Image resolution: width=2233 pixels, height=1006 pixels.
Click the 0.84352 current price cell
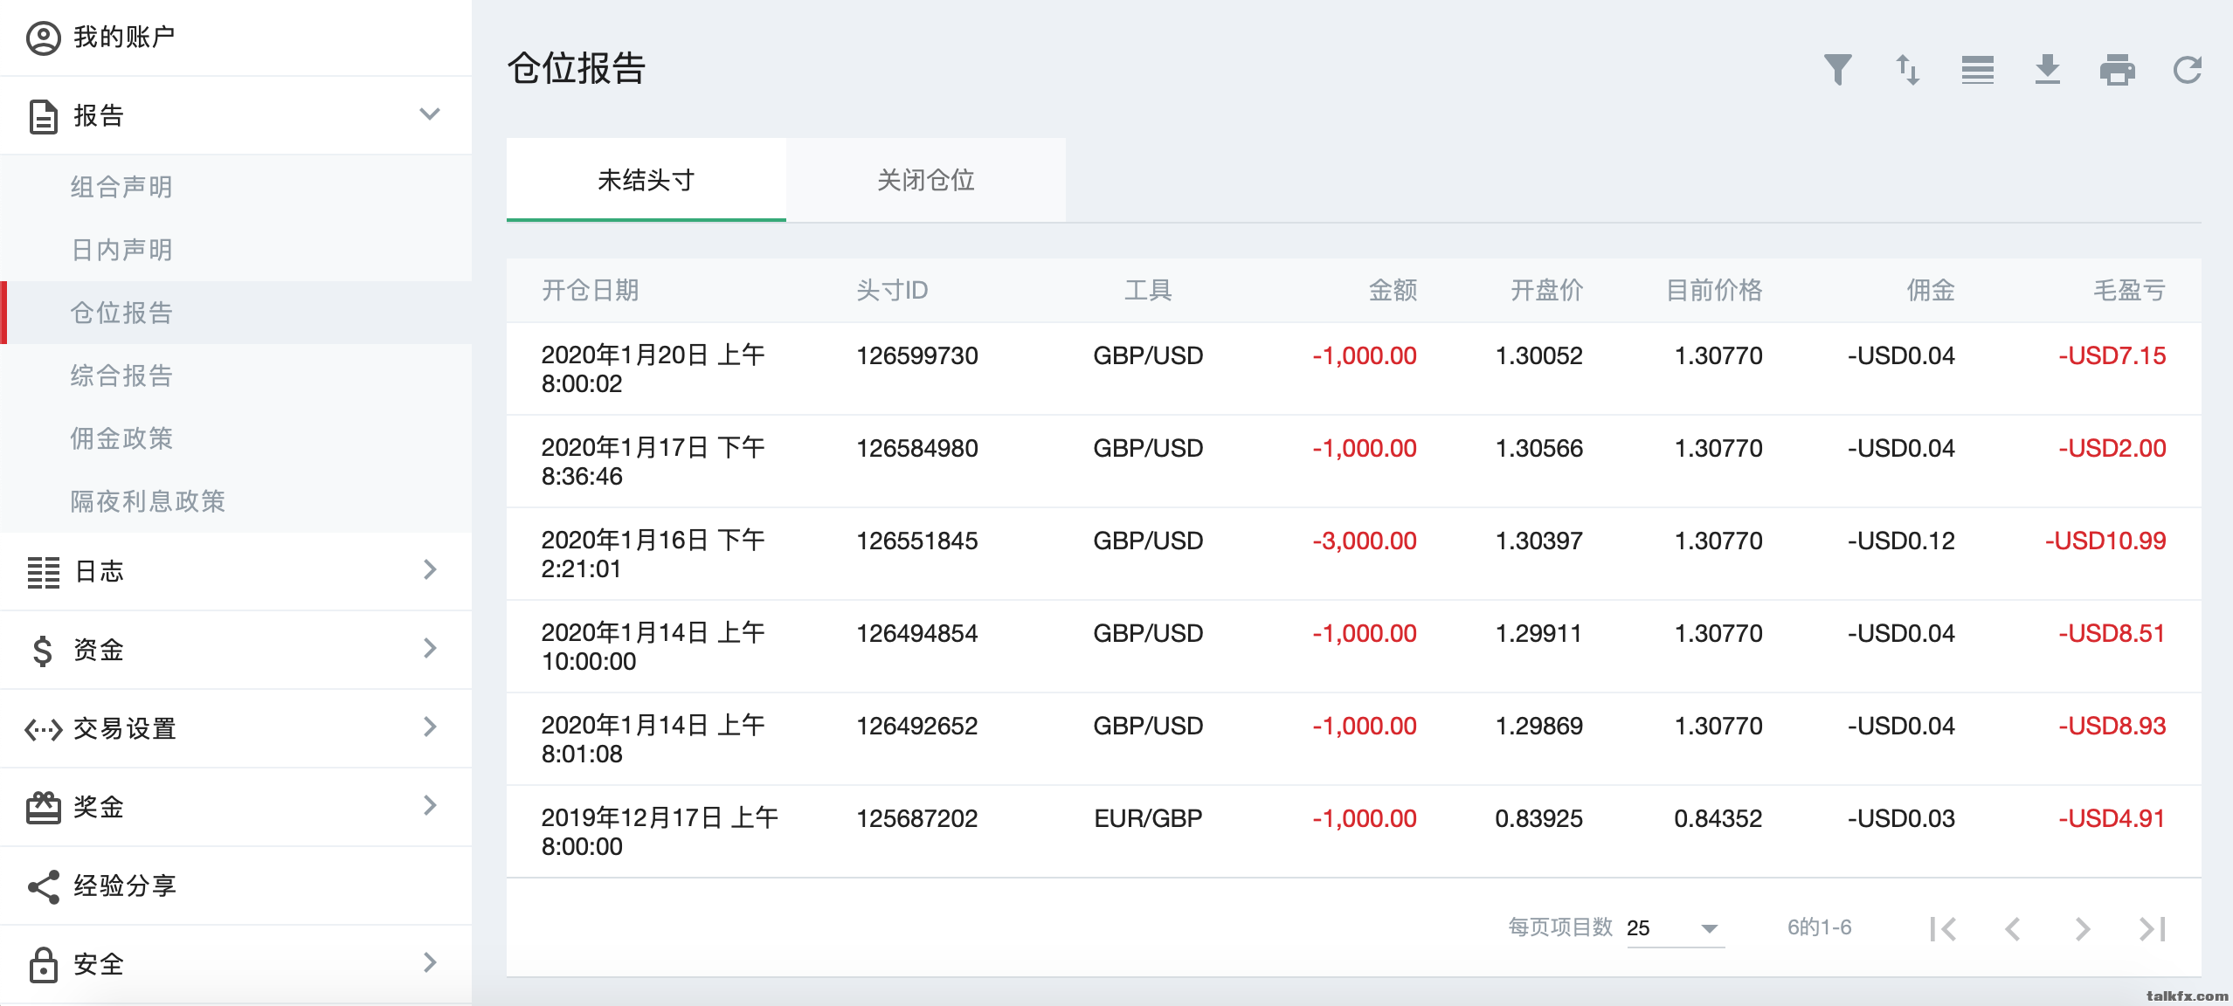[1718, 819]
